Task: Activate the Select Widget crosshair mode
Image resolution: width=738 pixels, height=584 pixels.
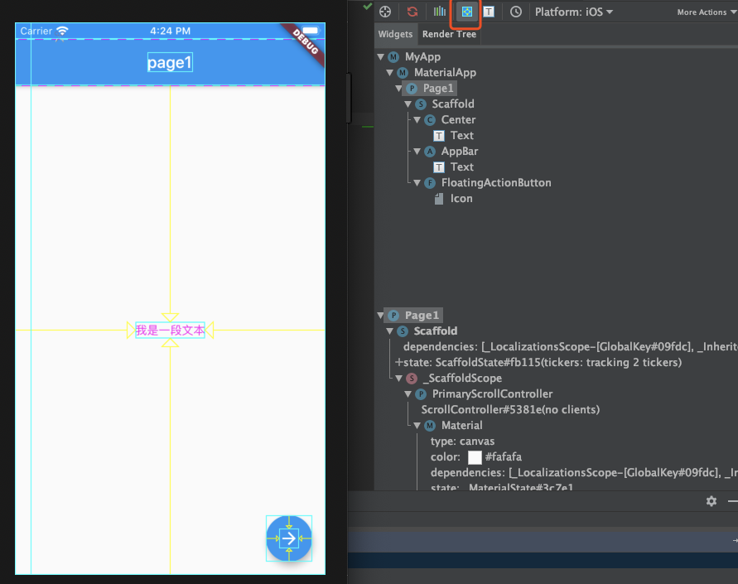Action: (x=385, y=12)
